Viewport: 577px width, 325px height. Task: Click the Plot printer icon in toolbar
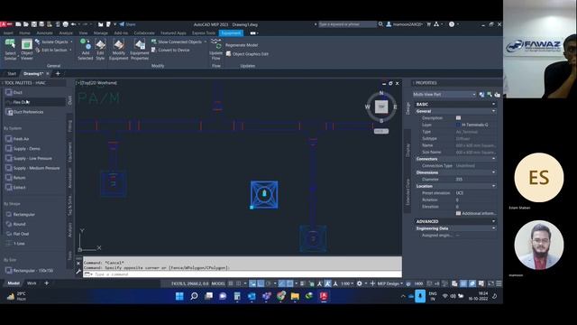tap(66, 24)
